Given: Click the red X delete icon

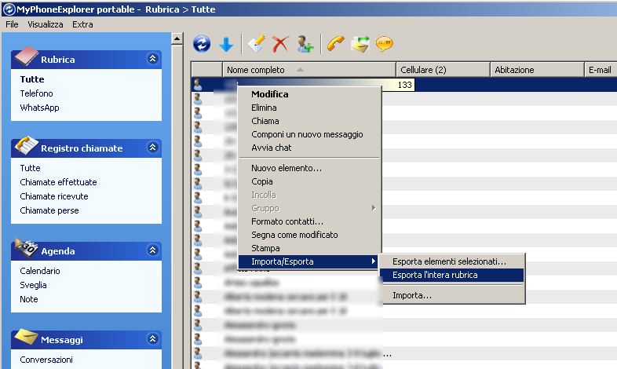Looking at the screenshot, I should coord(280,44).
